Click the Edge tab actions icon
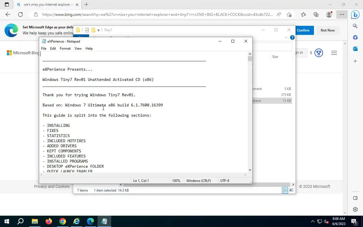The width and height of the screenshot is (363, 227). tap(7, 5)
